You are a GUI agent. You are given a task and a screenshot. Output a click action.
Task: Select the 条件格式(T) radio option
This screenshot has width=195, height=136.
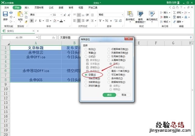click(109, 78)
